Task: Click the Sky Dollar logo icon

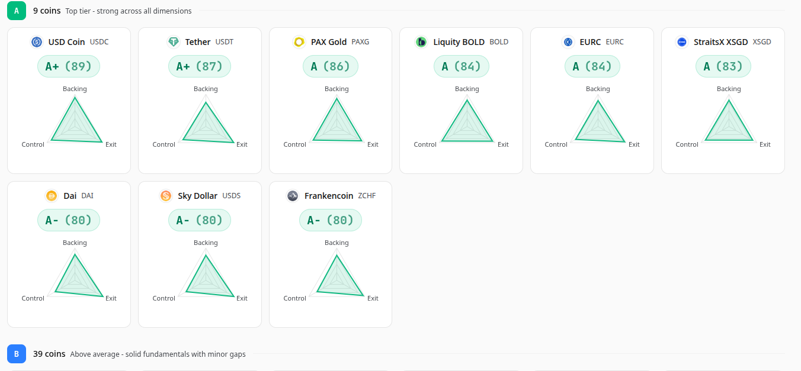Action: 166,196
